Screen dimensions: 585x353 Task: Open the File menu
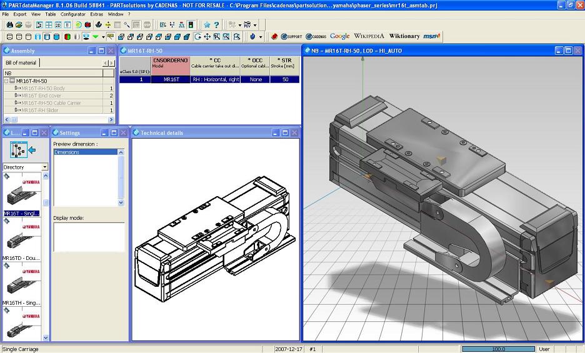6,14
